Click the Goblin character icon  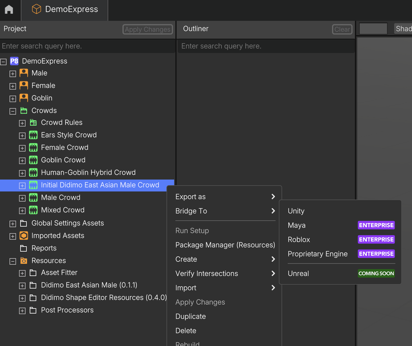[24, 98]
